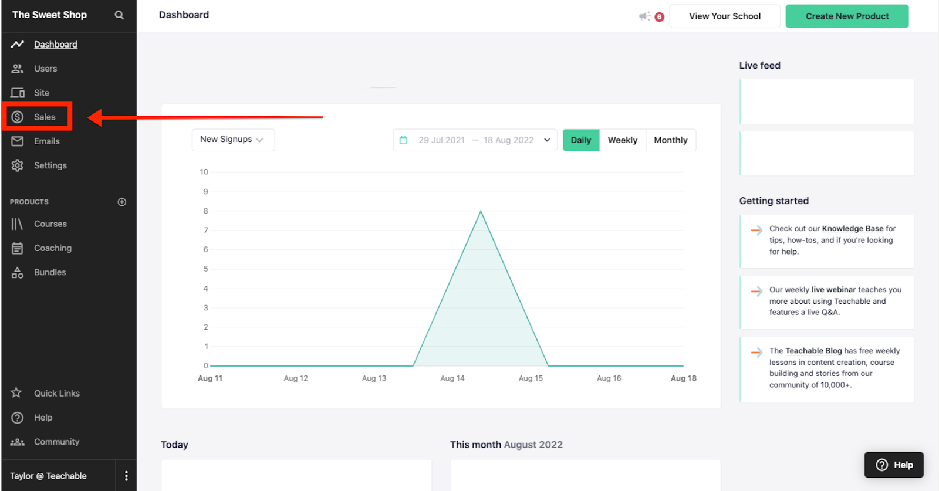
Task: Expand the New Signups metric dropdown
Action: point(233,140)
